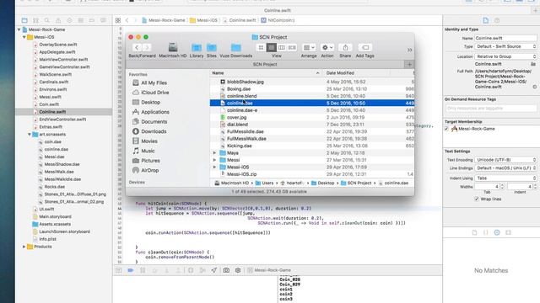This screenshot has width=540, height=303.
Task: Toggle breakpoints in Xcode debug bar
Action: click(x=131, y=270)
